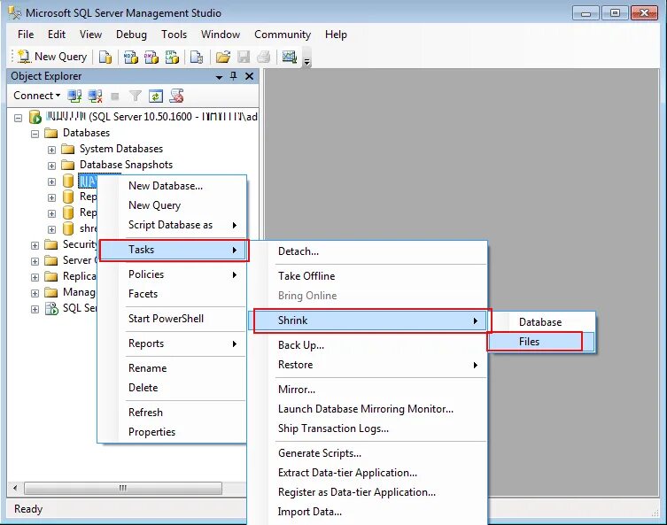
Task: Click the Databases folder icon
Action: click(x=51, y=133)
